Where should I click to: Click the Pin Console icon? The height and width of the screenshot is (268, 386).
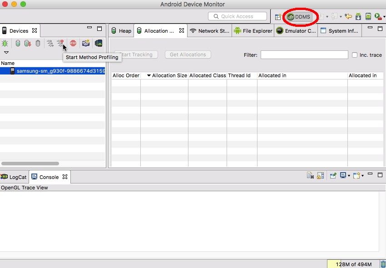[333, 175]
